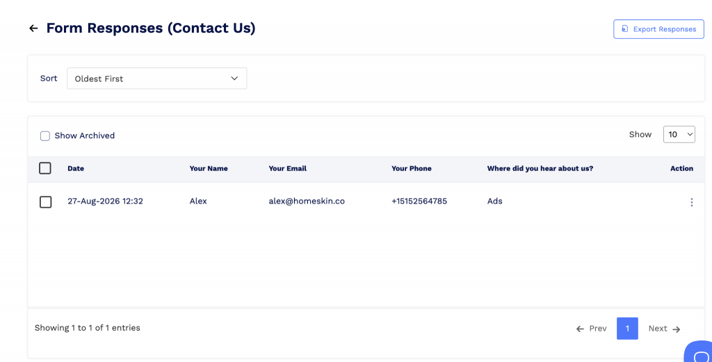
Task: Click the left arrow icon beside Prev
Action: tap(580, 329)
